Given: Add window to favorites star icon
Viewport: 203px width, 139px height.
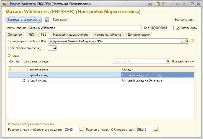Looking at the screenshot, I should coord(150,4).
